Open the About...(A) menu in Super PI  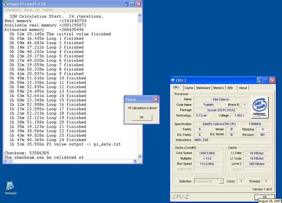point(32,10)
